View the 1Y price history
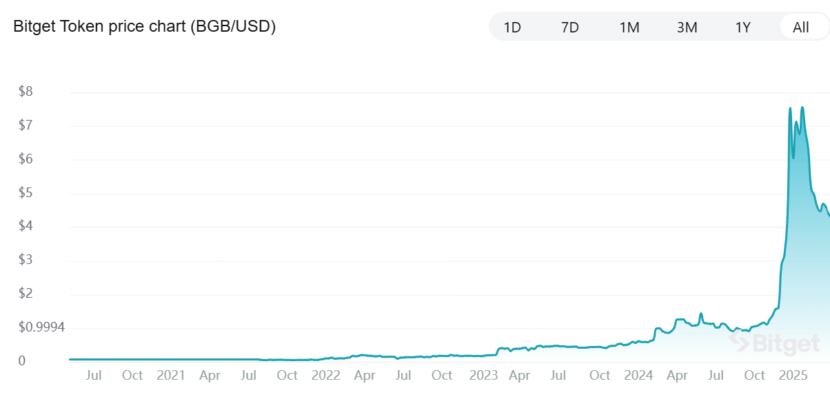The width and height of the screenshot is (830, 397). (x=742, y=28)
